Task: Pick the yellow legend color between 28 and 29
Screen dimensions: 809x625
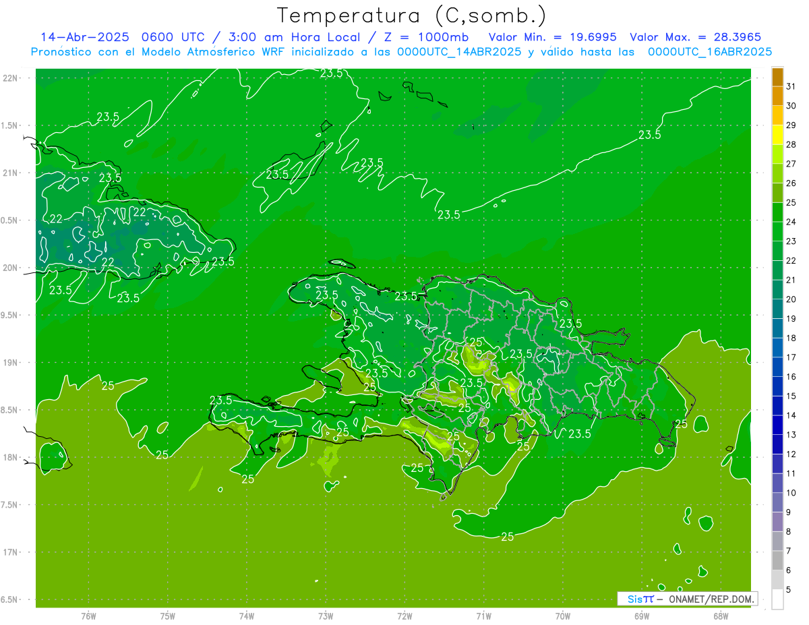Action: coord(777,135)
